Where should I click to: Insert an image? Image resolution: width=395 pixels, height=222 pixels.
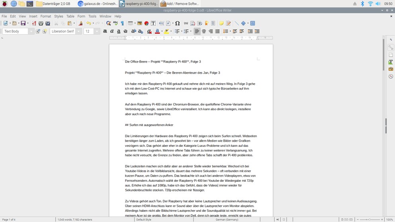(x=139, y=23)
